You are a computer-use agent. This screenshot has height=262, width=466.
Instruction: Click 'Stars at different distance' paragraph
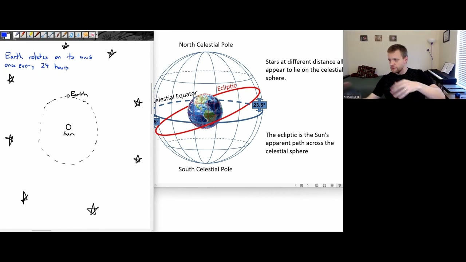click(304, 70)
